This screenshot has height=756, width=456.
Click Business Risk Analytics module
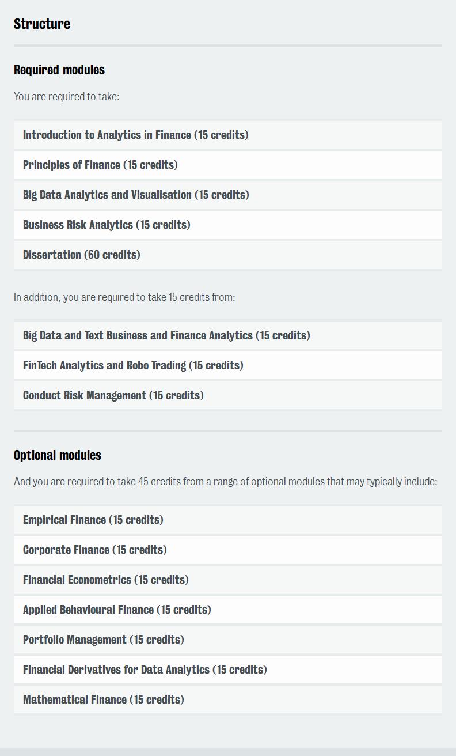(x=228, y=225)
